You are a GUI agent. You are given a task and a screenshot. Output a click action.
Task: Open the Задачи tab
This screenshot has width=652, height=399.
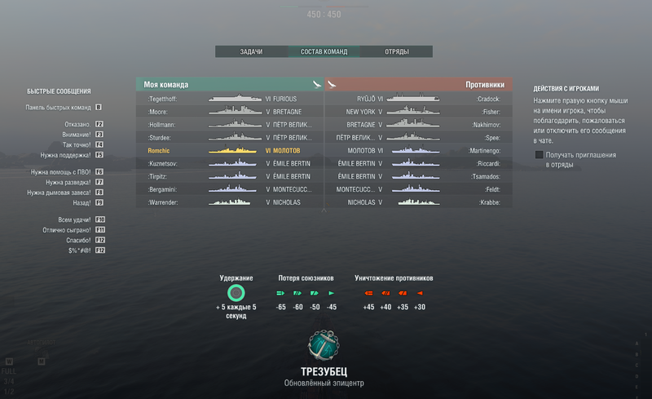[x=251, y=51]
